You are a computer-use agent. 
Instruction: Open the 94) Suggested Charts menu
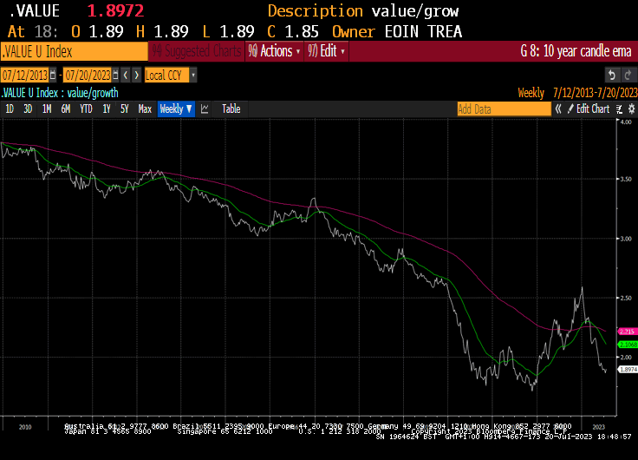click(x=197, y=51)
